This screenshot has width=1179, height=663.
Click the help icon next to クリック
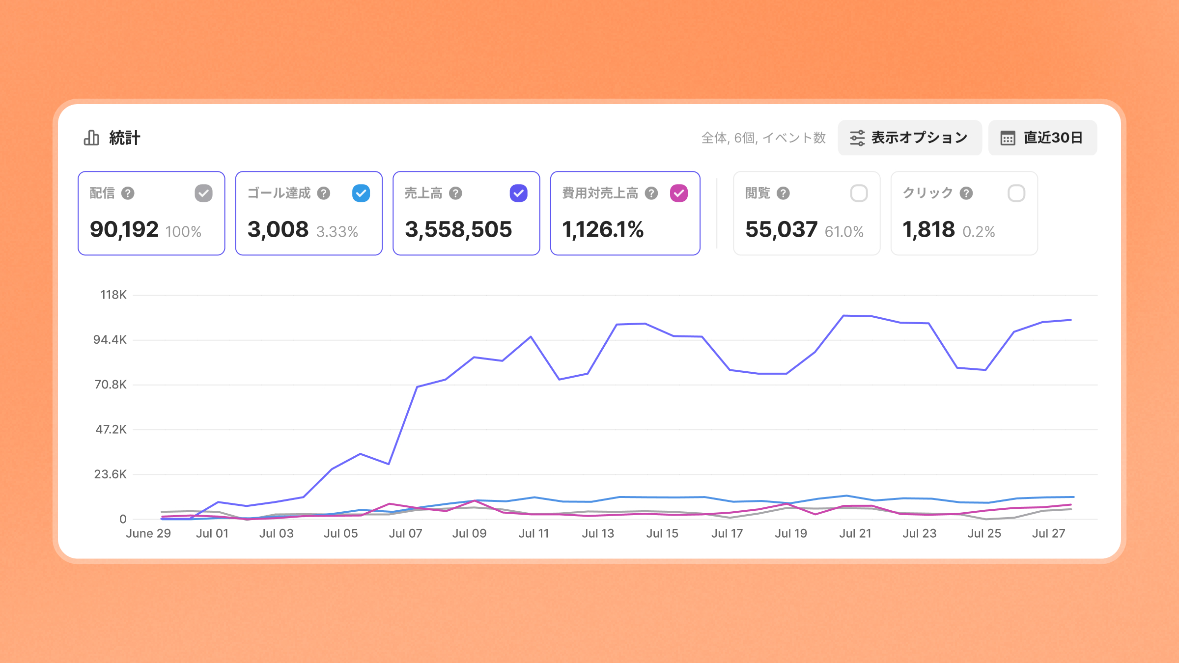coord(966,193)
